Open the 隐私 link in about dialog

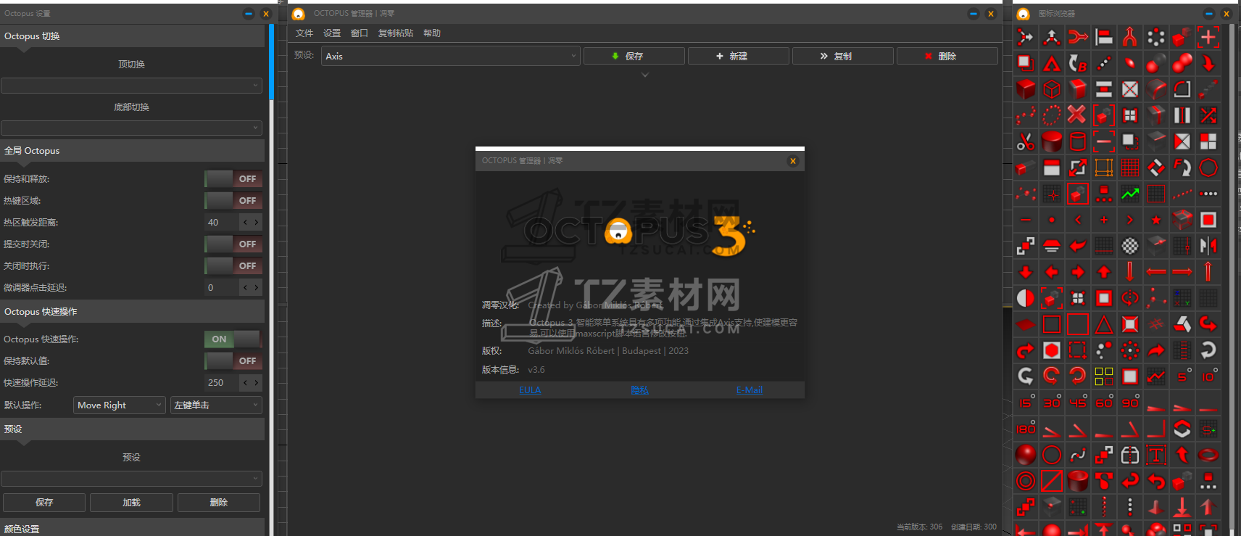point(639,390)
